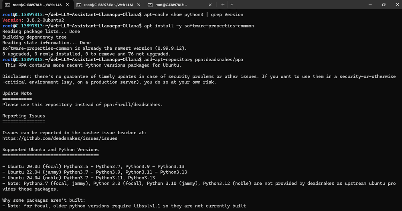
Task: Click the first tab's terminal icon
Action: pyautogui.click(x=7, y=4)
